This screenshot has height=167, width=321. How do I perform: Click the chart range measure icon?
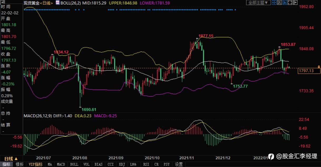click(x=279, y=3)
